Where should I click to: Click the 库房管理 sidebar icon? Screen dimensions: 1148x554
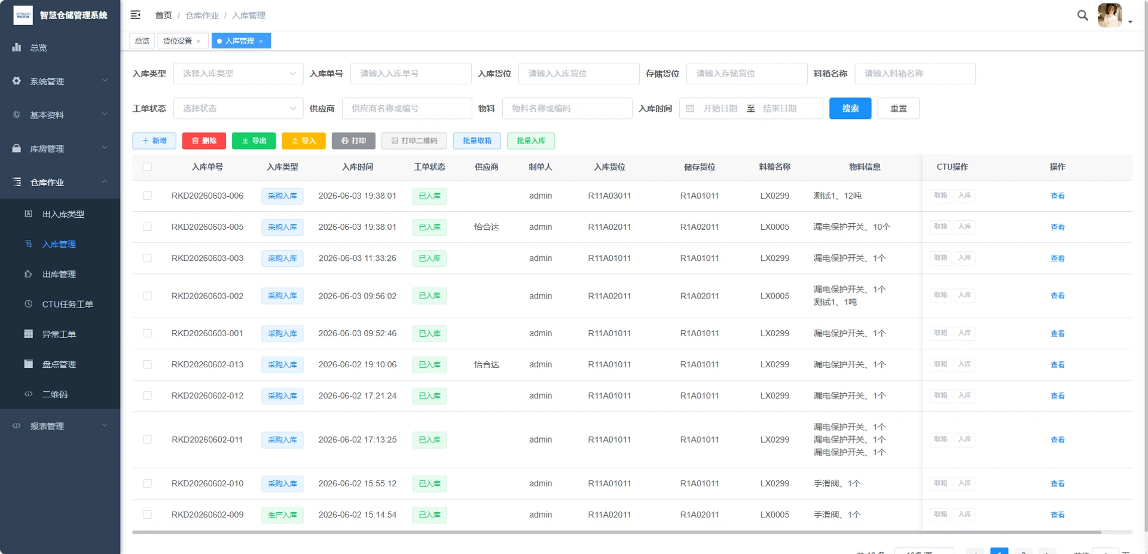17,148
